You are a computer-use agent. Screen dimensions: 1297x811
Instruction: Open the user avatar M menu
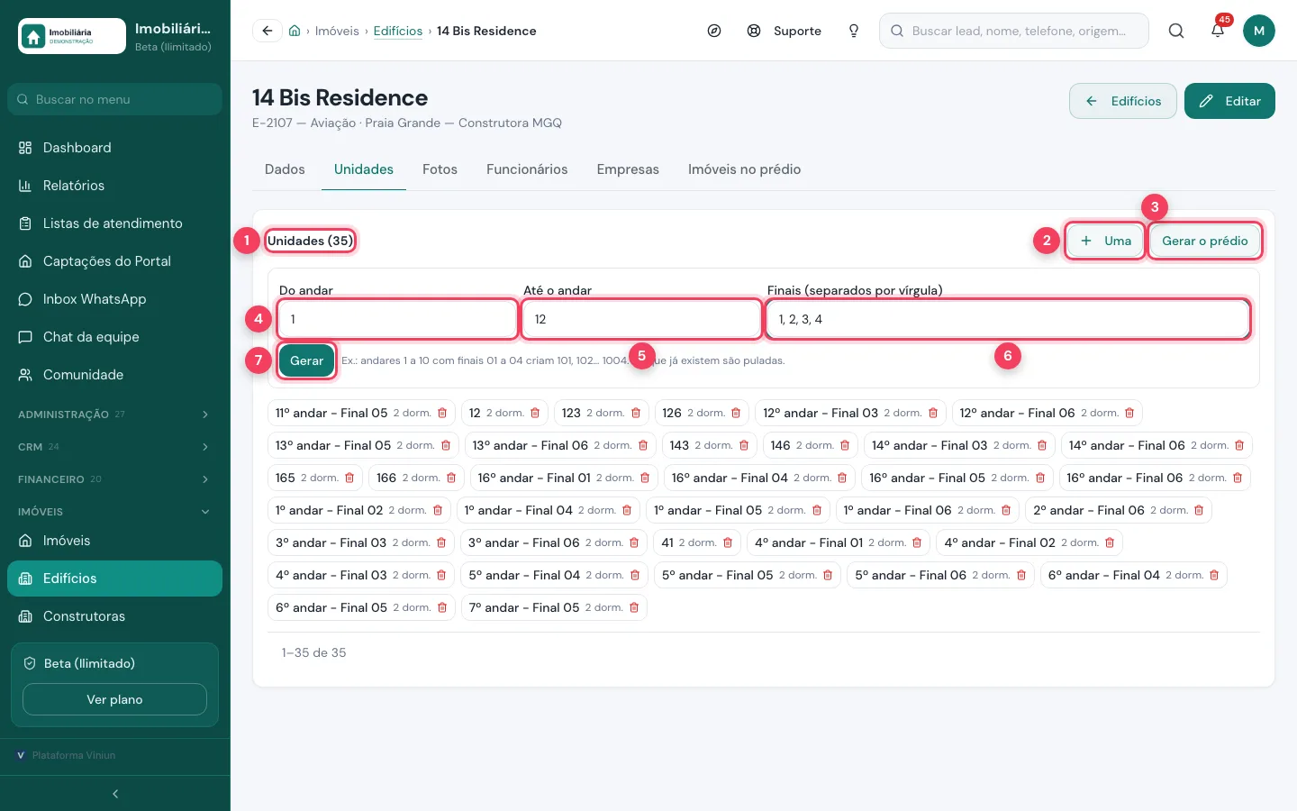pyautogui.click(x=1259, y=31)
